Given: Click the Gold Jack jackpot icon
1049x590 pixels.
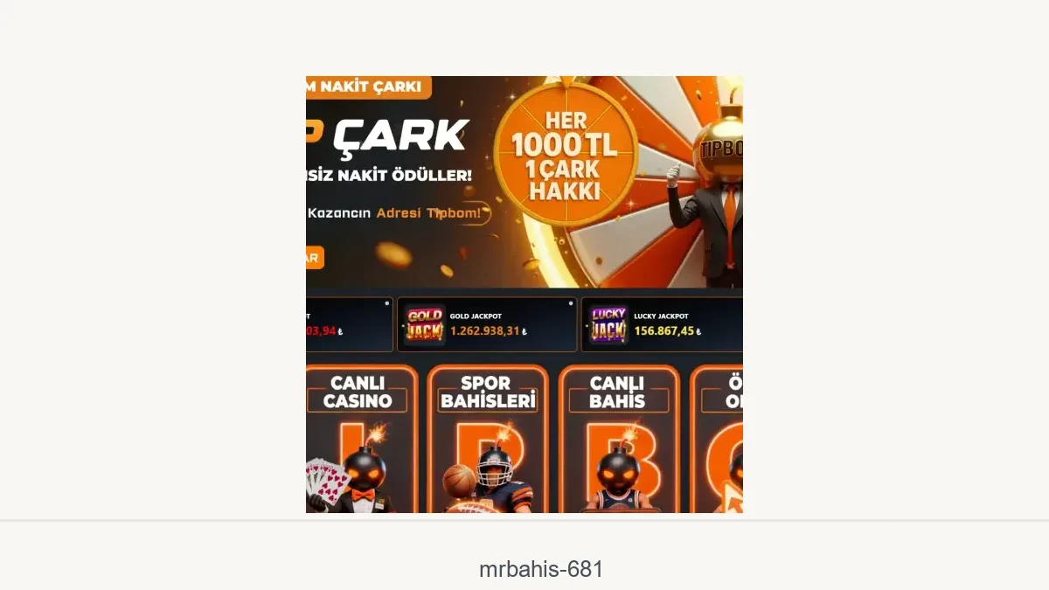Looking at the screenshot, I should coord(424,324).
